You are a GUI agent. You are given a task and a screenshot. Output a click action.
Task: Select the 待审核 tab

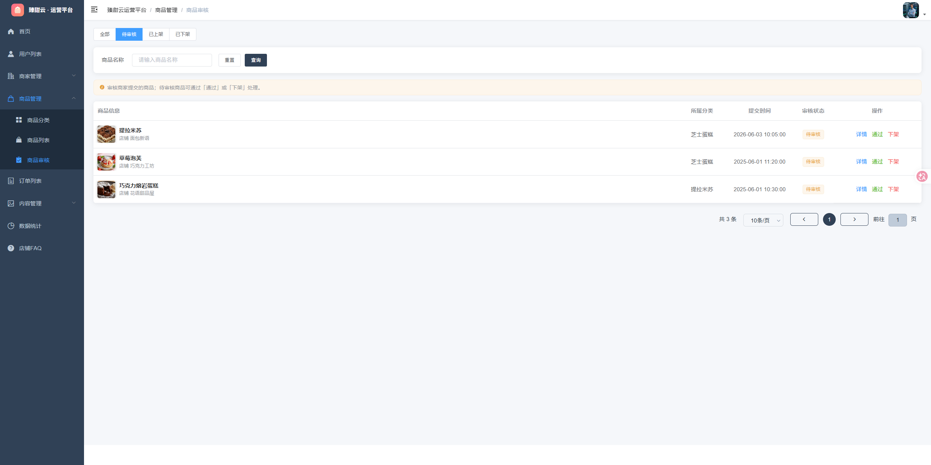pos(129,34)
